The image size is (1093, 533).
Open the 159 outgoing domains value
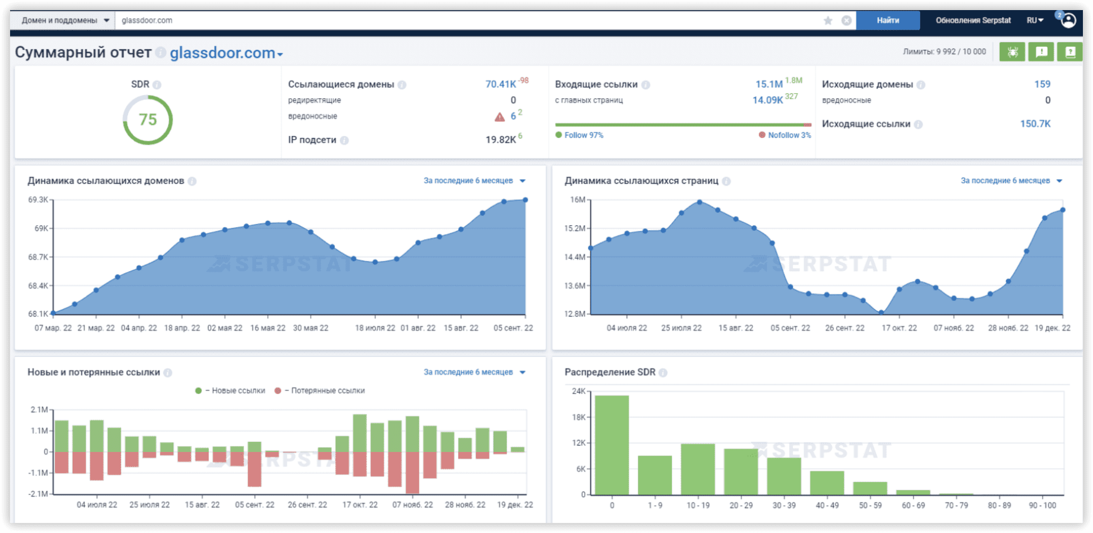coord(1042,84)
